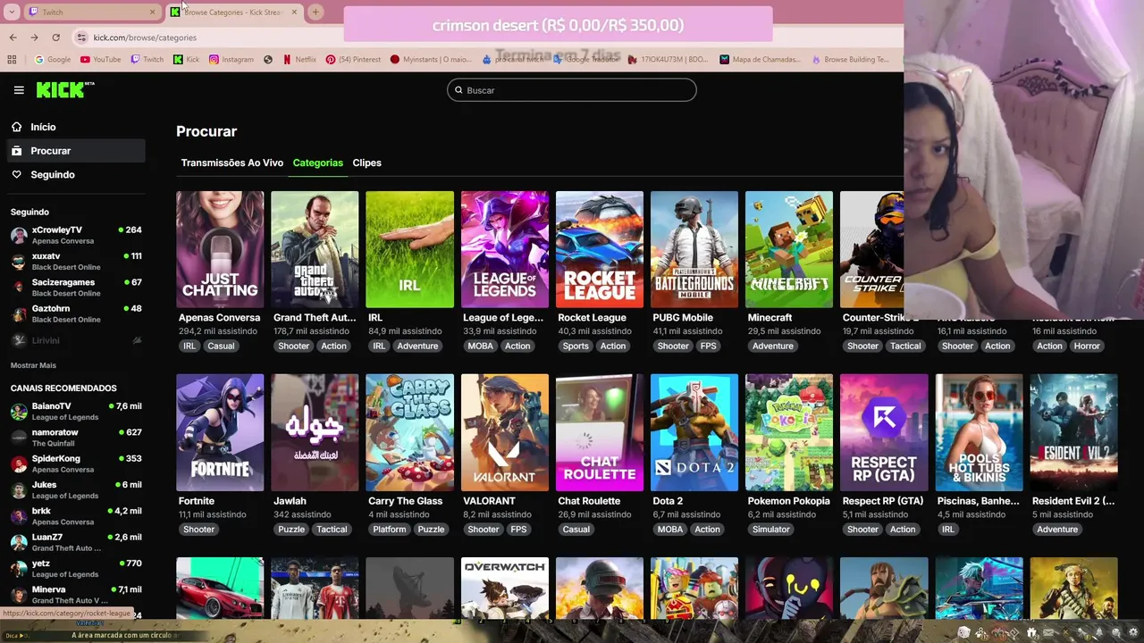Open the League of Legends category cover
Screen dimensions: 1144x643
(505, 249)
